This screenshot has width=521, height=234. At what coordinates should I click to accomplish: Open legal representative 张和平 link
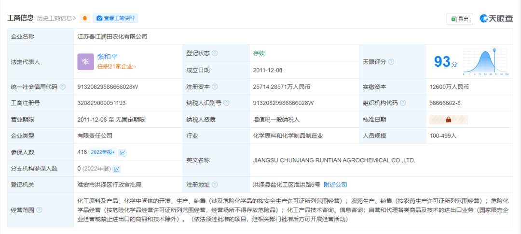click(107, 57)
